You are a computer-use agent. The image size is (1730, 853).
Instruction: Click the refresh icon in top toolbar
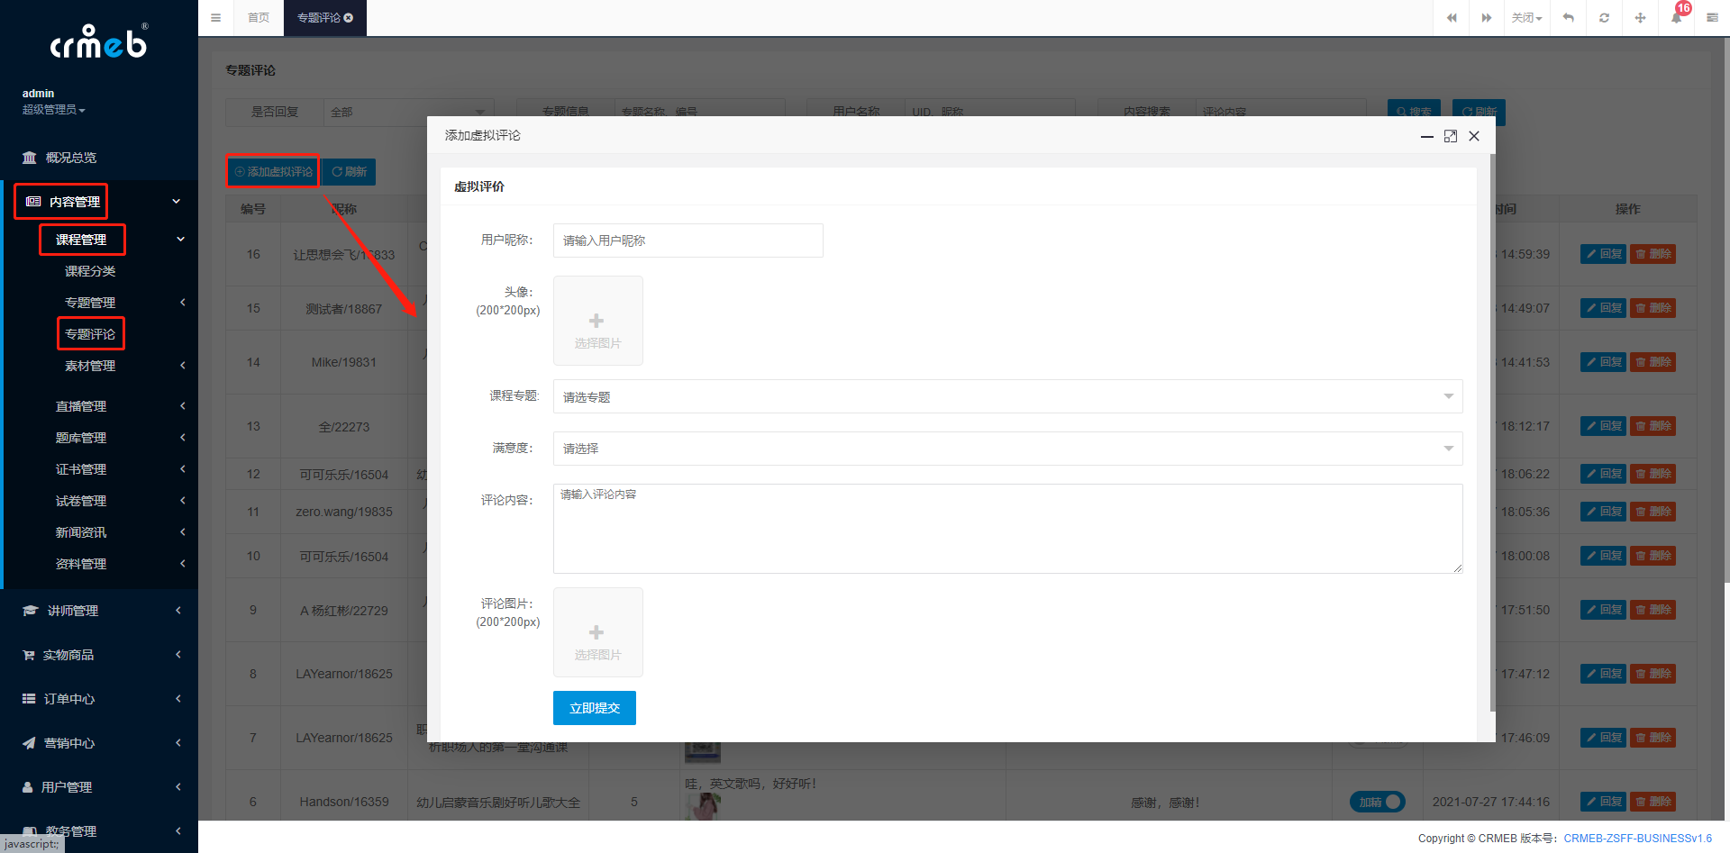1604,18
